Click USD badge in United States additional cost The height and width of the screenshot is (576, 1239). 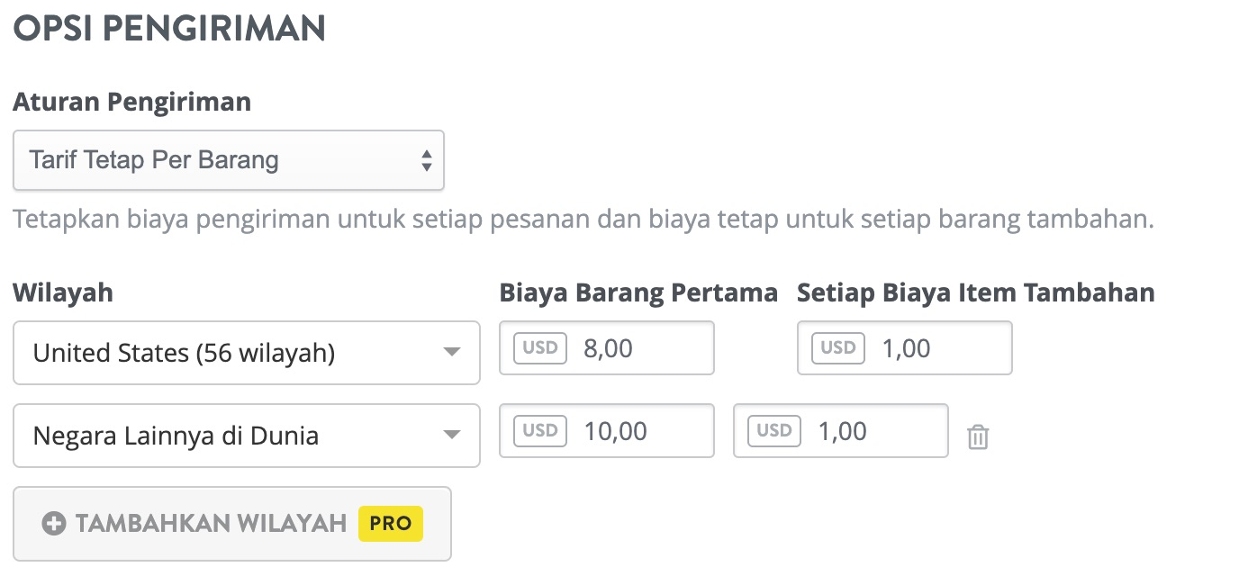pyautogui.click(x=838, y=347)
